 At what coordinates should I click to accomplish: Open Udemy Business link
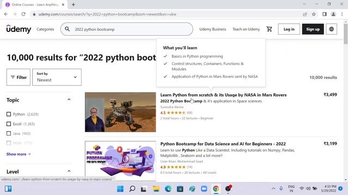[213, 29]
